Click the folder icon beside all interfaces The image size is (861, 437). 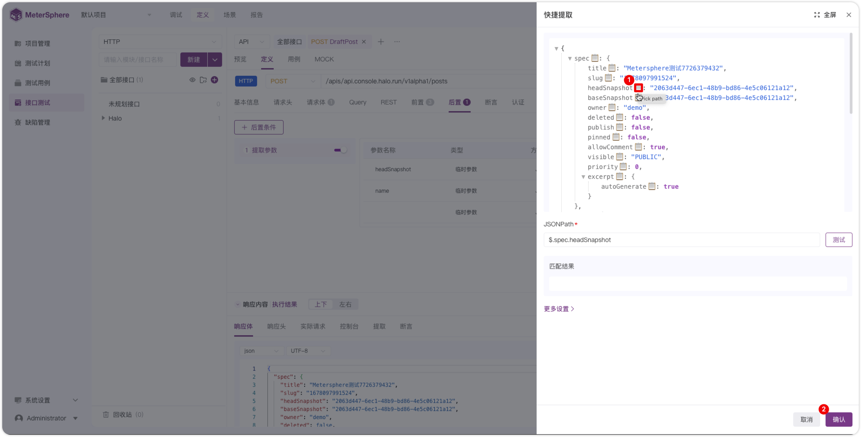click(x=203, y=80)
